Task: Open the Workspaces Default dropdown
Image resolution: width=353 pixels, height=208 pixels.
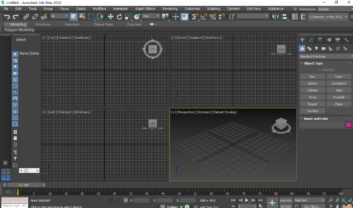Action: (335, 9)
